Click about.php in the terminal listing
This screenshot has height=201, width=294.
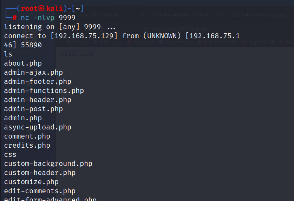click(x=23, y=63)
